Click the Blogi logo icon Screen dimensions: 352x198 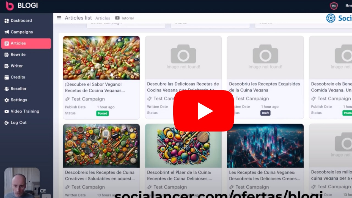pos(10,6)
